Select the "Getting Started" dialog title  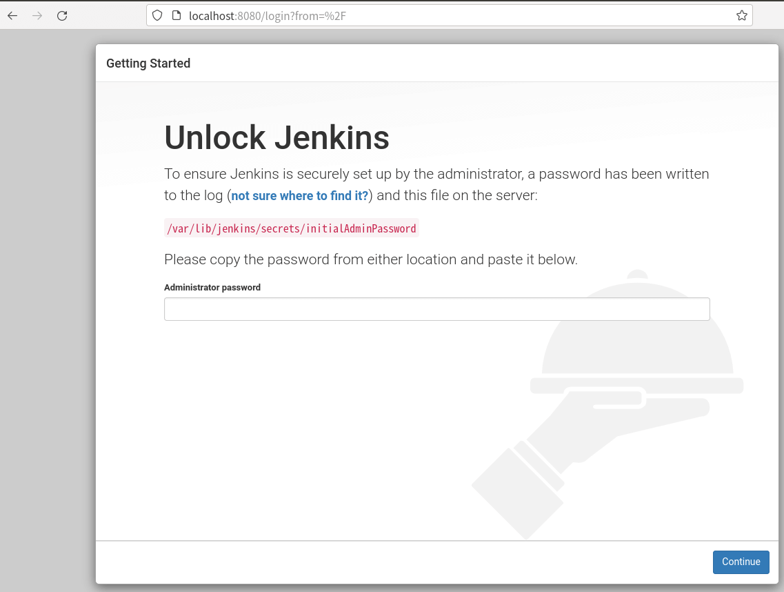[148, 63]
